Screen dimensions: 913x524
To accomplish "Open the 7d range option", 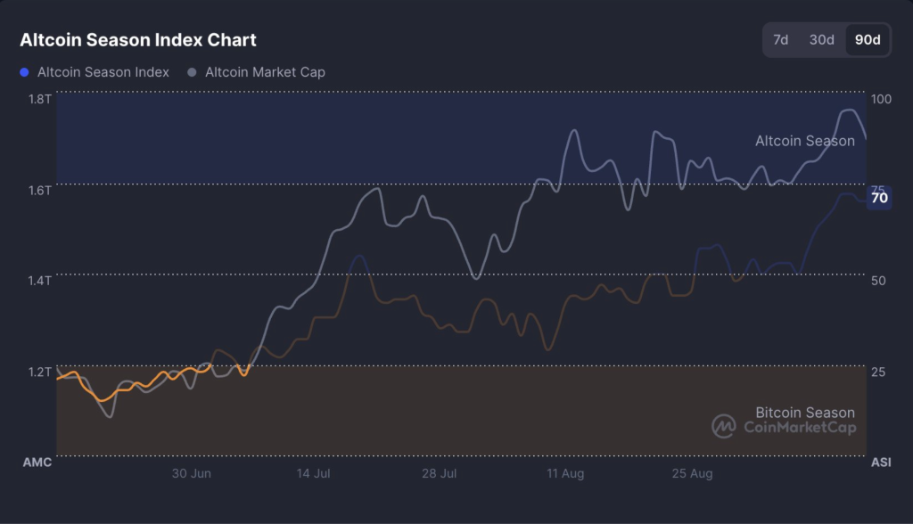I will click(780, 39).
